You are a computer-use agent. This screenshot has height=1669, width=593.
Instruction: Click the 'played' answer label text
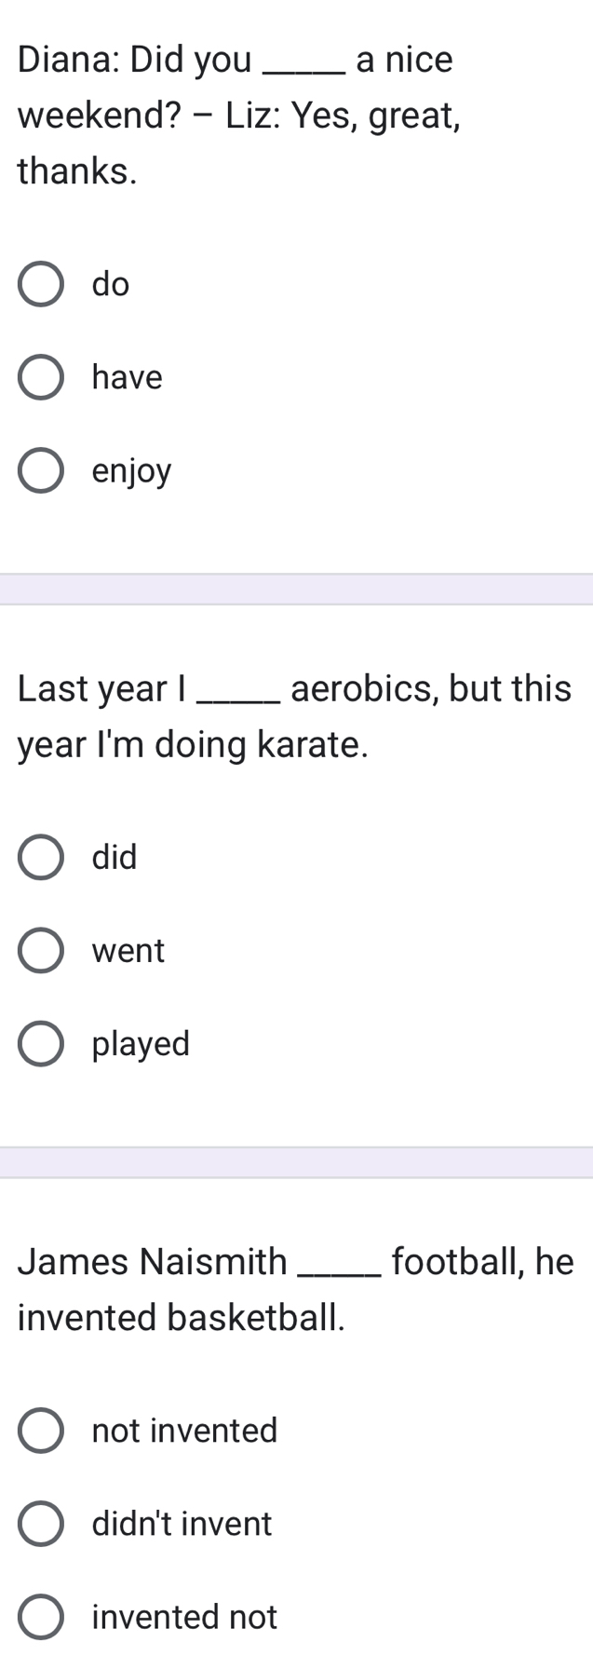(x=142, y=1046)
